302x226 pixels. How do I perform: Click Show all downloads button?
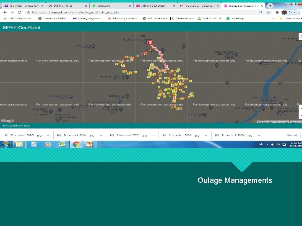[292, 135]
